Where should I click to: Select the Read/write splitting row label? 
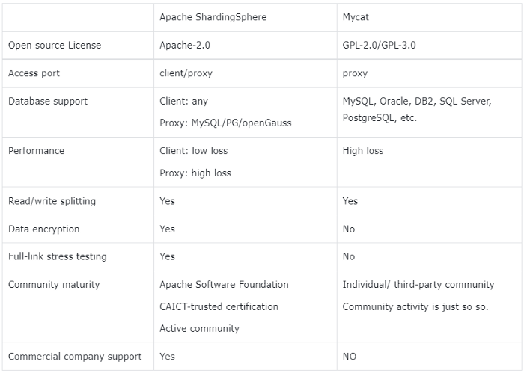coord(52,201)
